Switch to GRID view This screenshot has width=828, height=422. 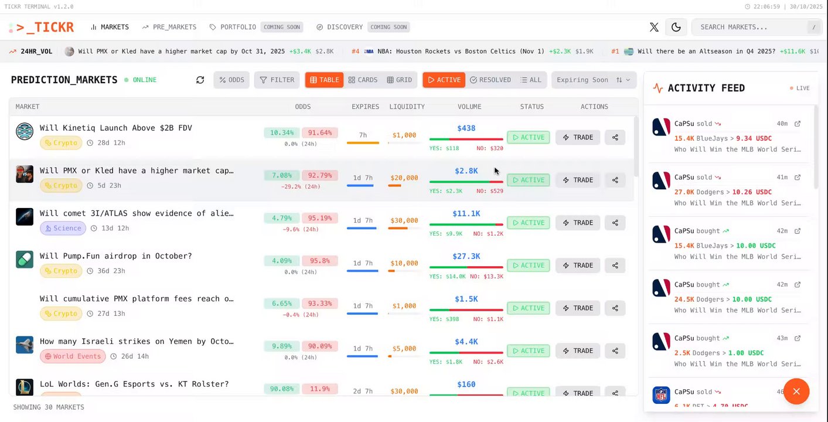(400, 80)
